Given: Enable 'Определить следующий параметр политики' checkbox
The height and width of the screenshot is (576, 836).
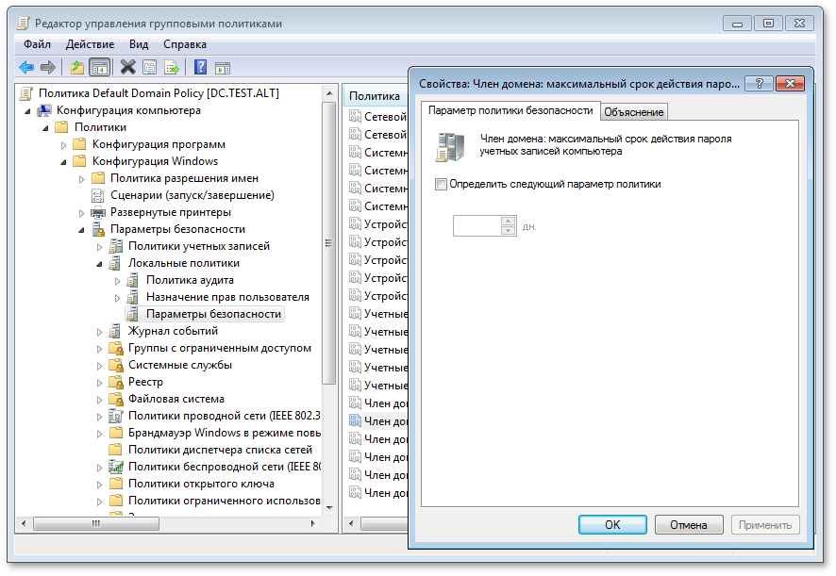Looking at the screenshot, I should point(441,185).
